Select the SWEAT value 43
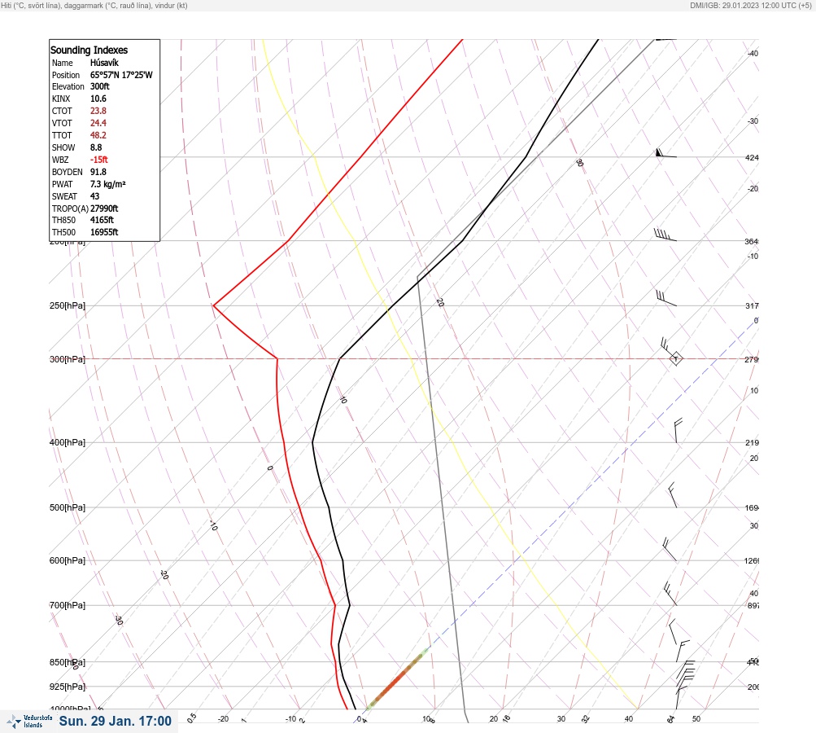The height and width of the screenshot is (733, 816). tap(94, 196)
